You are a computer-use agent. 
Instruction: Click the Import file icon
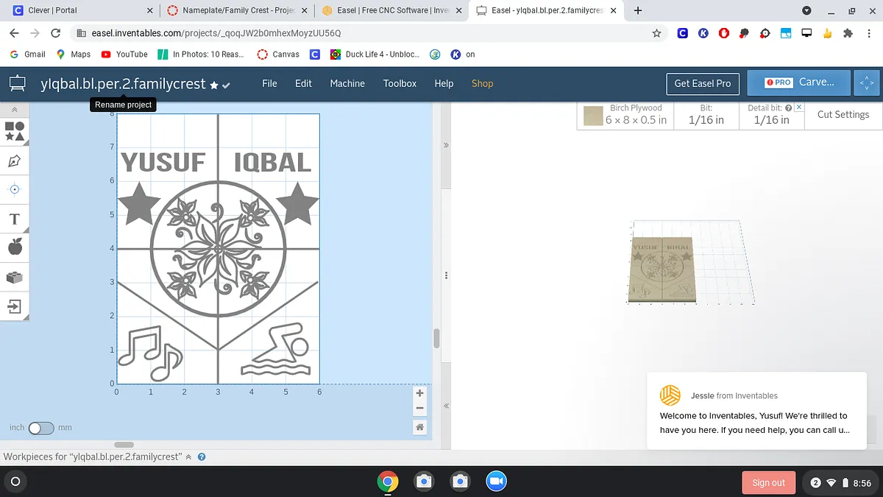click(15, 306)
